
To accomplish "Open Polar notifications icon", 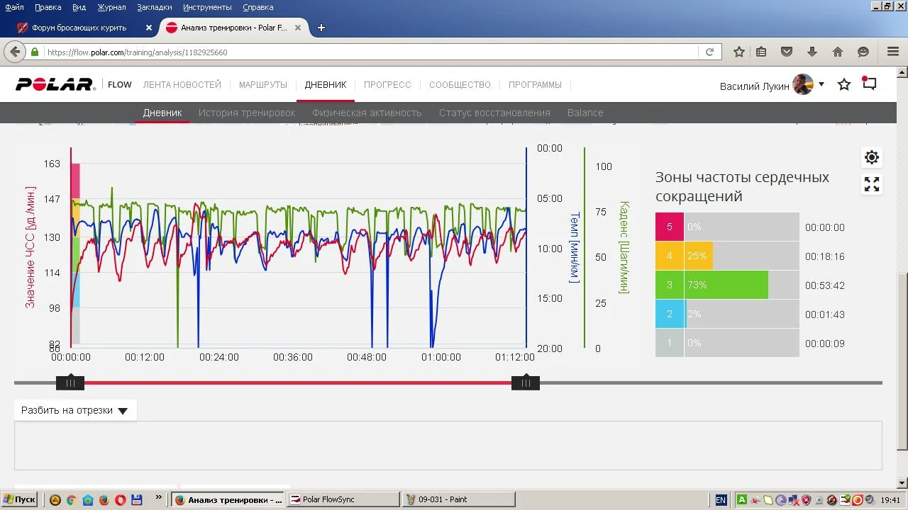I will (869, 84).
